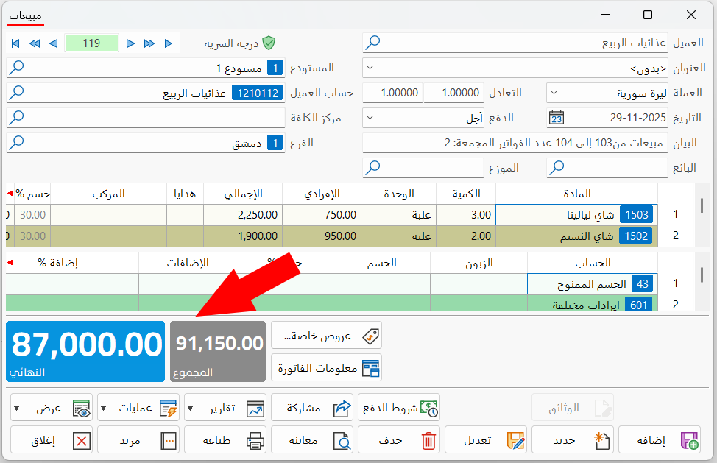The width and height of the screenshot is (717, 463).
Task: Click the مزيد more button
Action: [x=138, y=440]
